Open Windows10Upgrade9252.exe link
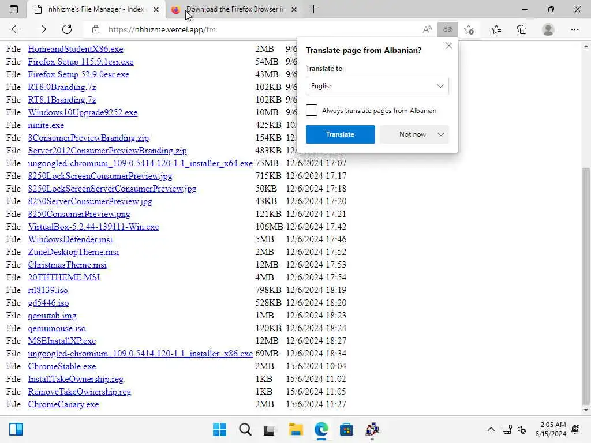The height and width of the screenshot is (443, 591). (x=83, y=112)
